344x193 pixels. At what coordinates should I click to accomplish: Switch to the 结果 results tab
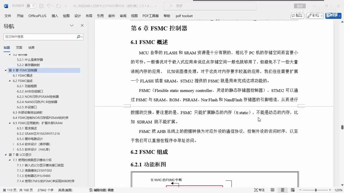point(31,48)
